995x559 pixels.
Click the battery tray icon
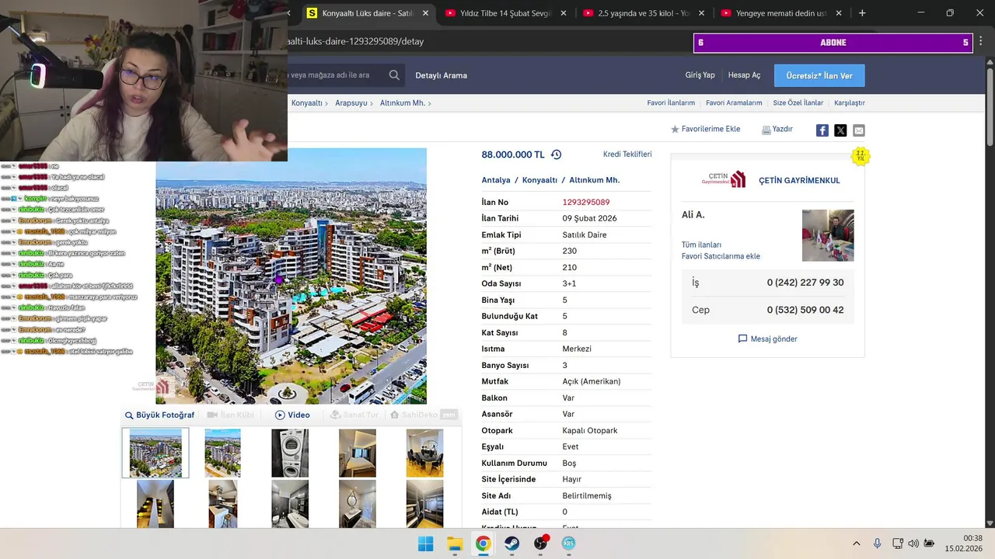coord(929,543)
